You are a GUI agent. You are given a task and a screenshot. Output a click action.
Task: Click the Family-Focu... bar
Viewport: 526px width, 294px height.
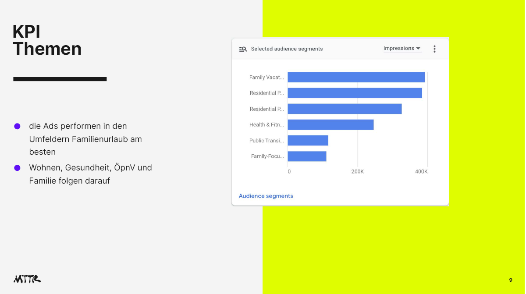pos(307,156)
